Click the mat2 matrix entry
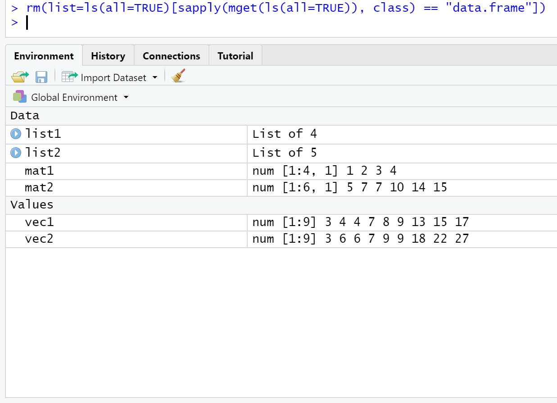Screen dimensions: 557x403 281,187
